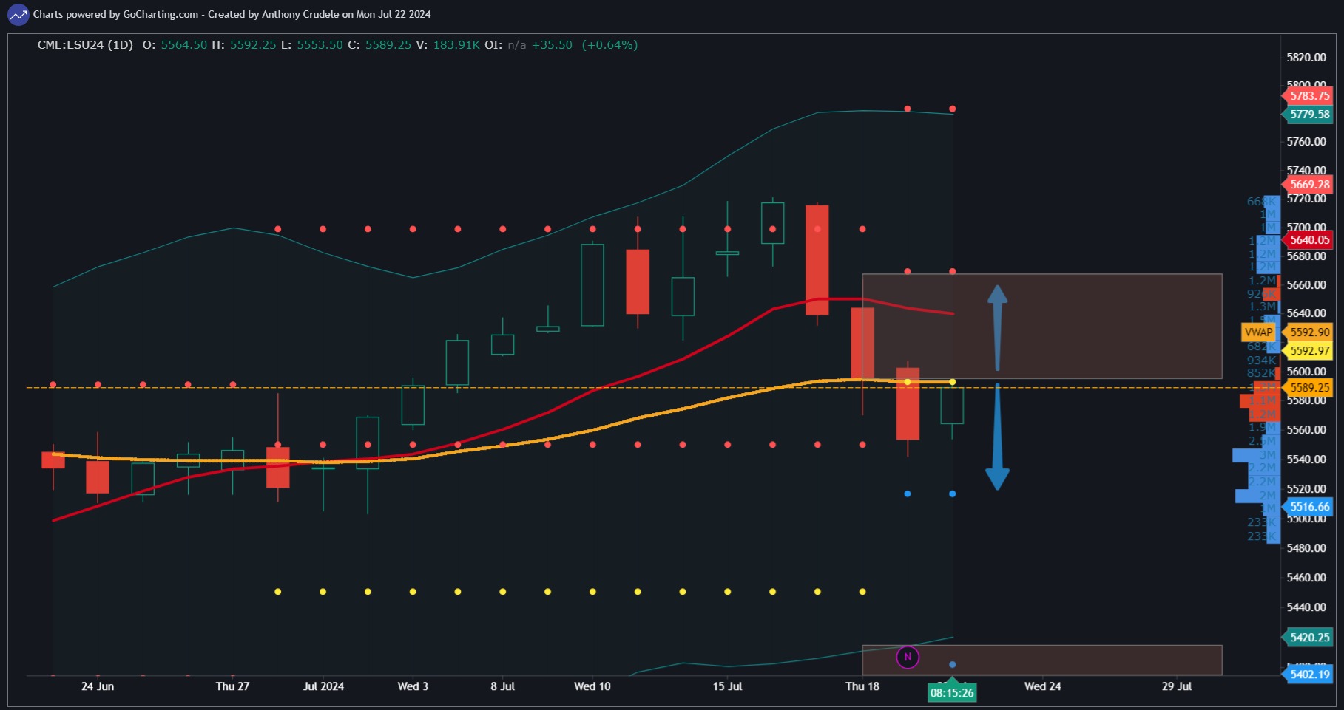Click the Wed 24 date label
The width and height of the screenshot is (1344, 710).
pos(1042,686)
